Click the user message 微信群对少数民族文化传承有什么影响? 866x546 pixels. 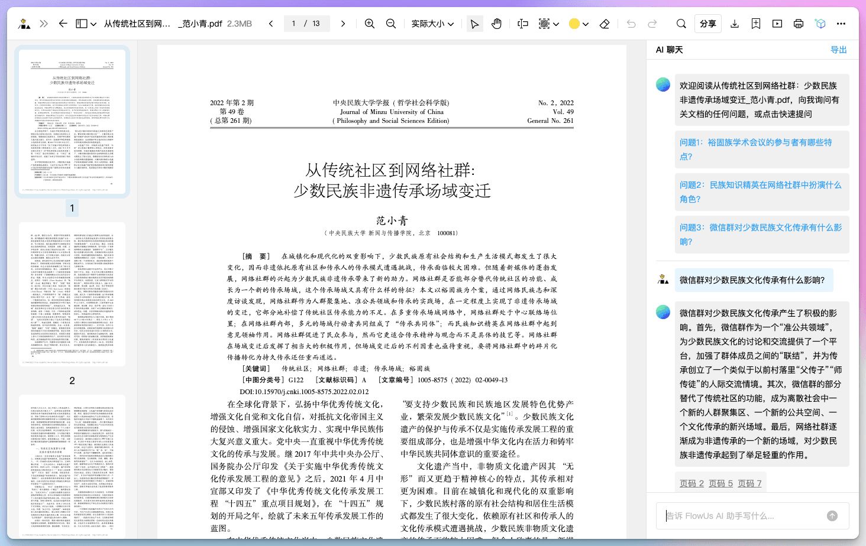click(x=754, y=280)
